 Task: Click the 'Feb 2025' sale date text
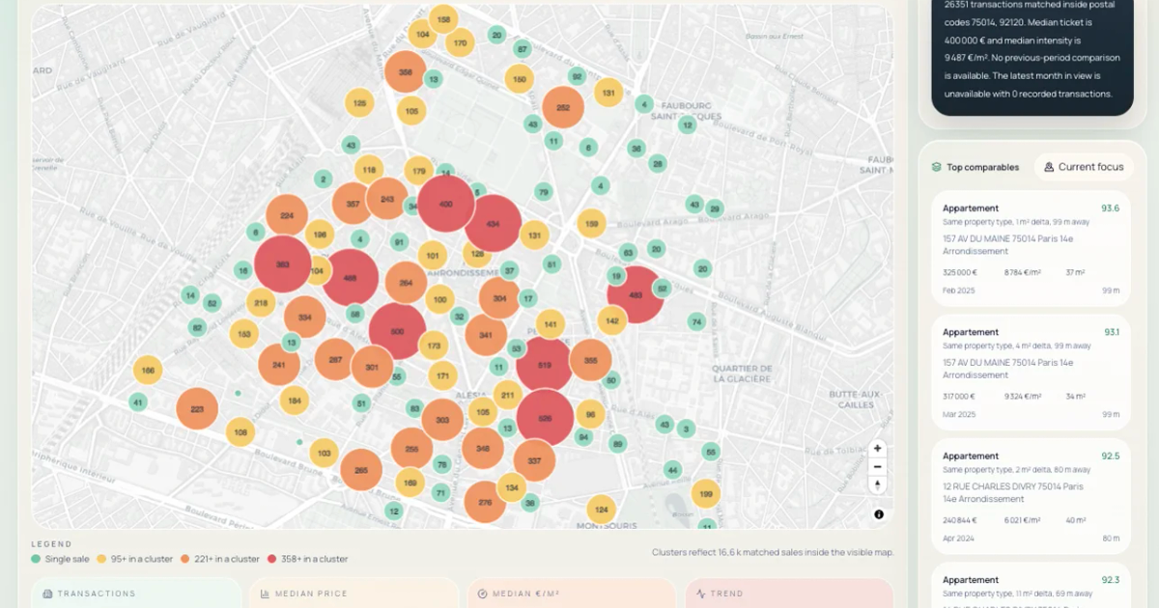(958, 290)
